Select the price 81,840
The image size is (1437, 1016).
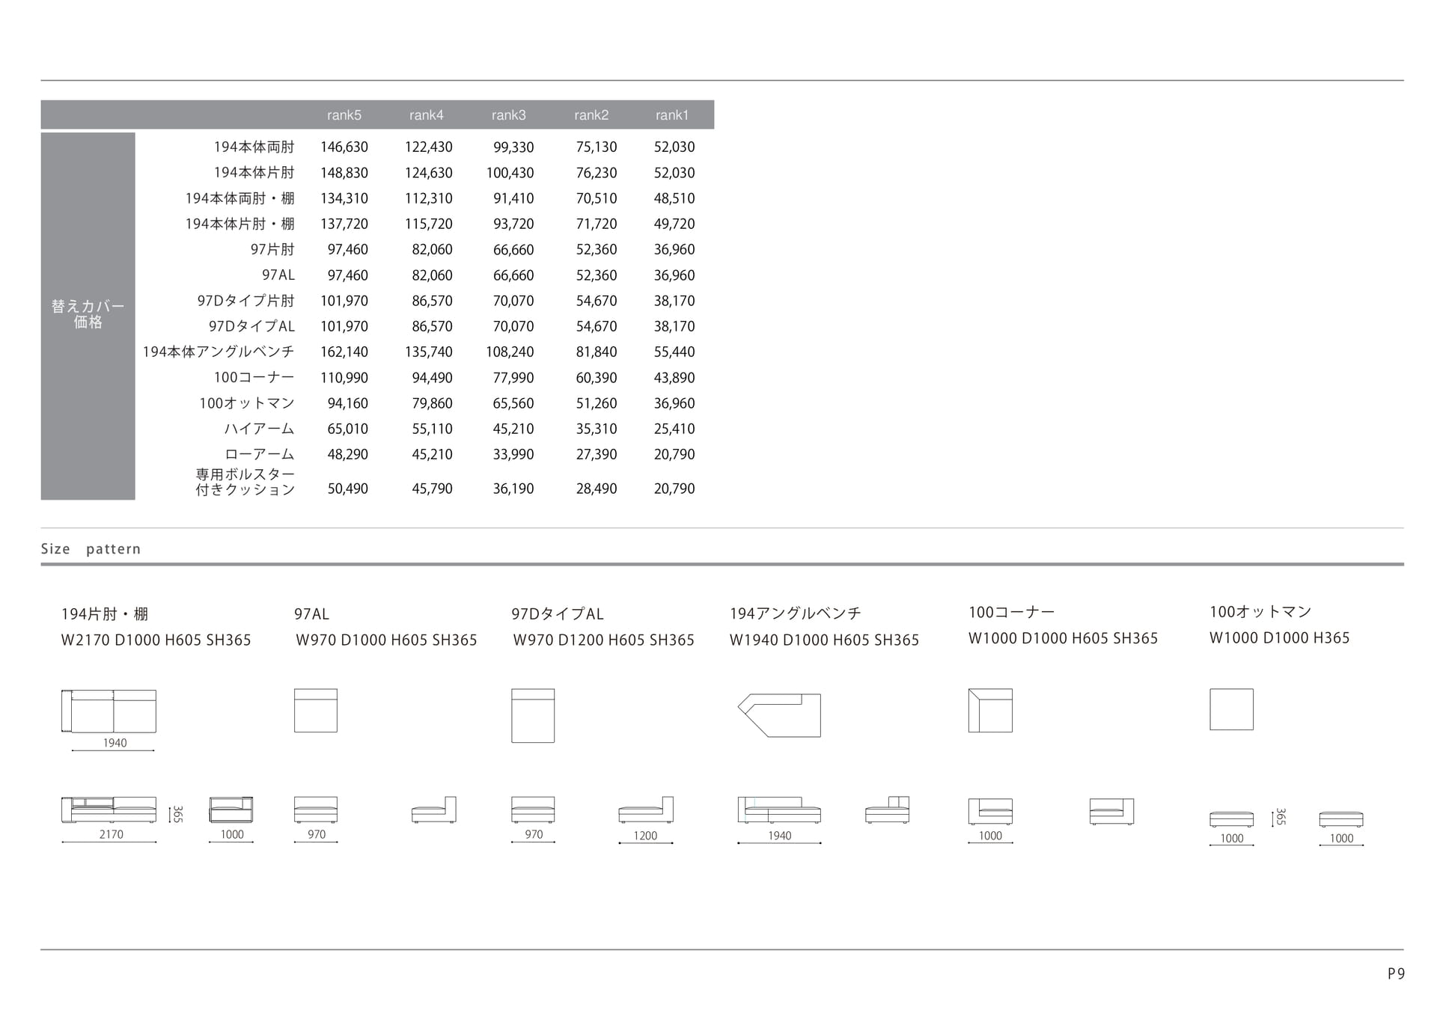point(597,352)
